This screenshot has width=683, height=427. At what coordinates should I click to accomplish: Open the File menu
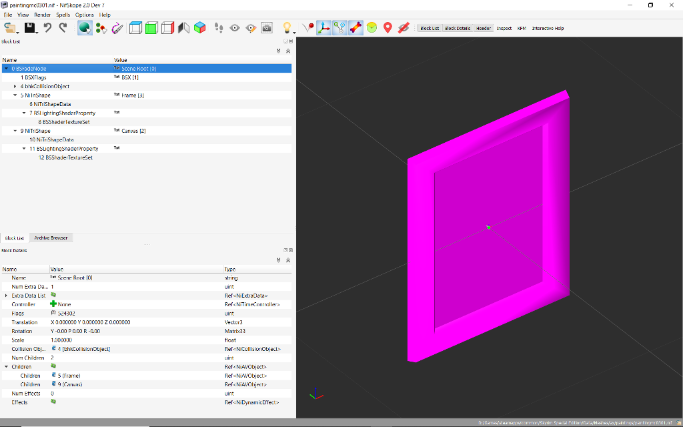8,15
